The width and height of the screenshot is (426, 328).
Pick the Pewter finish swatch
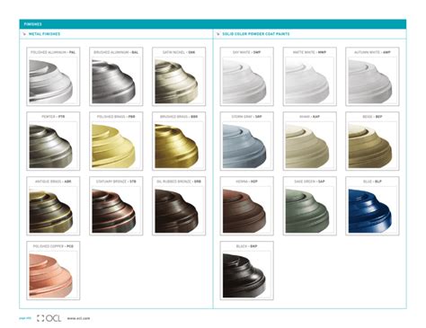53,141
